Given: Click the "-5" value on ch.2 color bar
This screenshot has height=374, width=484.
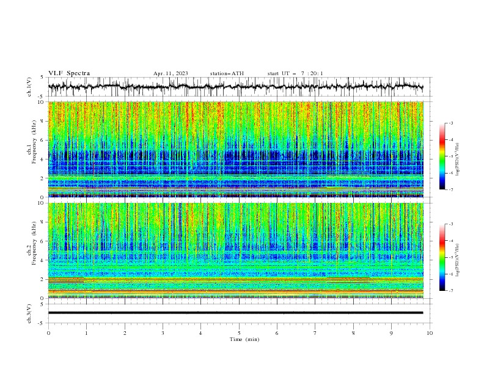Looking at the screenshot, I should [x=450, y=257].
